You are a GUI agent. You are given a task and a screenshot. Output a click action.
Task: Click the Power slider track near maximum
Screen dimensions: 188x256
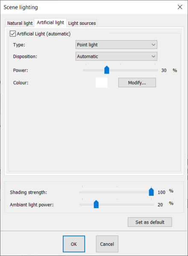coord(154,70)
